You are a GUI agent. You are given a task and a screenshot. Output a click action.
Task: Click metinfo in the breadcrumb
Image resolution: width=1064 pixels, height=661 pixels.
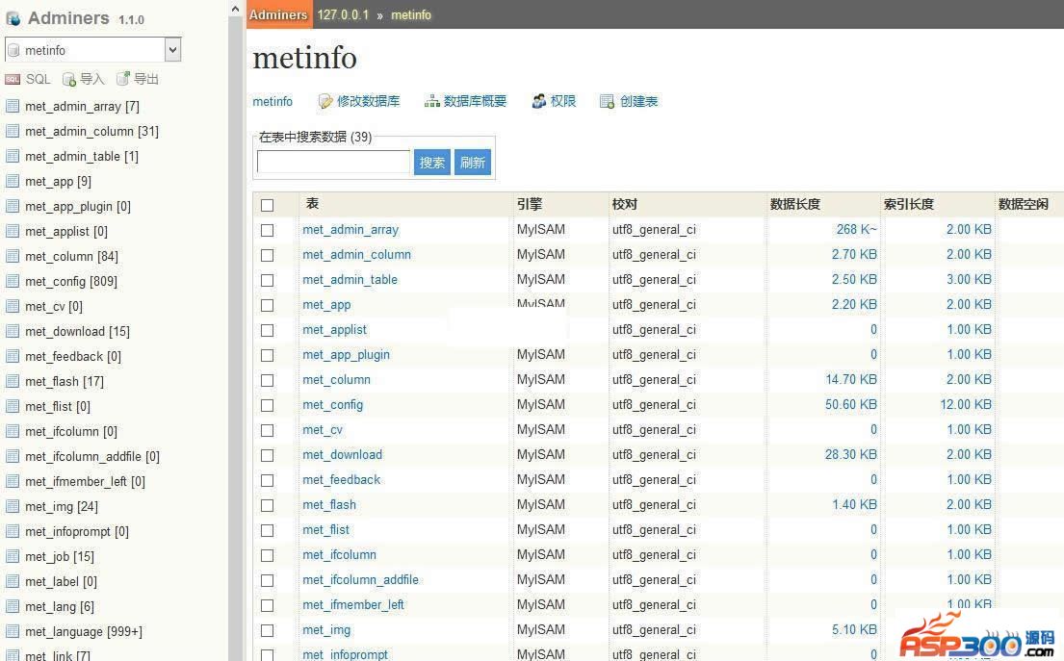tap(411, 15)
